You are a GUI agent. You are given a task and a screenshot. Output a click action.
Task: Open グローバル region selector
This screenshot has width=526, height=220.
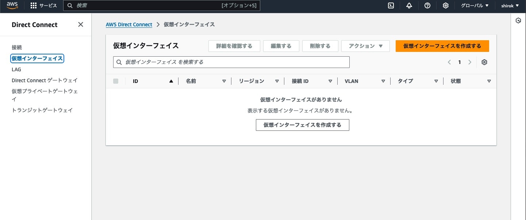tap(475, 5)
